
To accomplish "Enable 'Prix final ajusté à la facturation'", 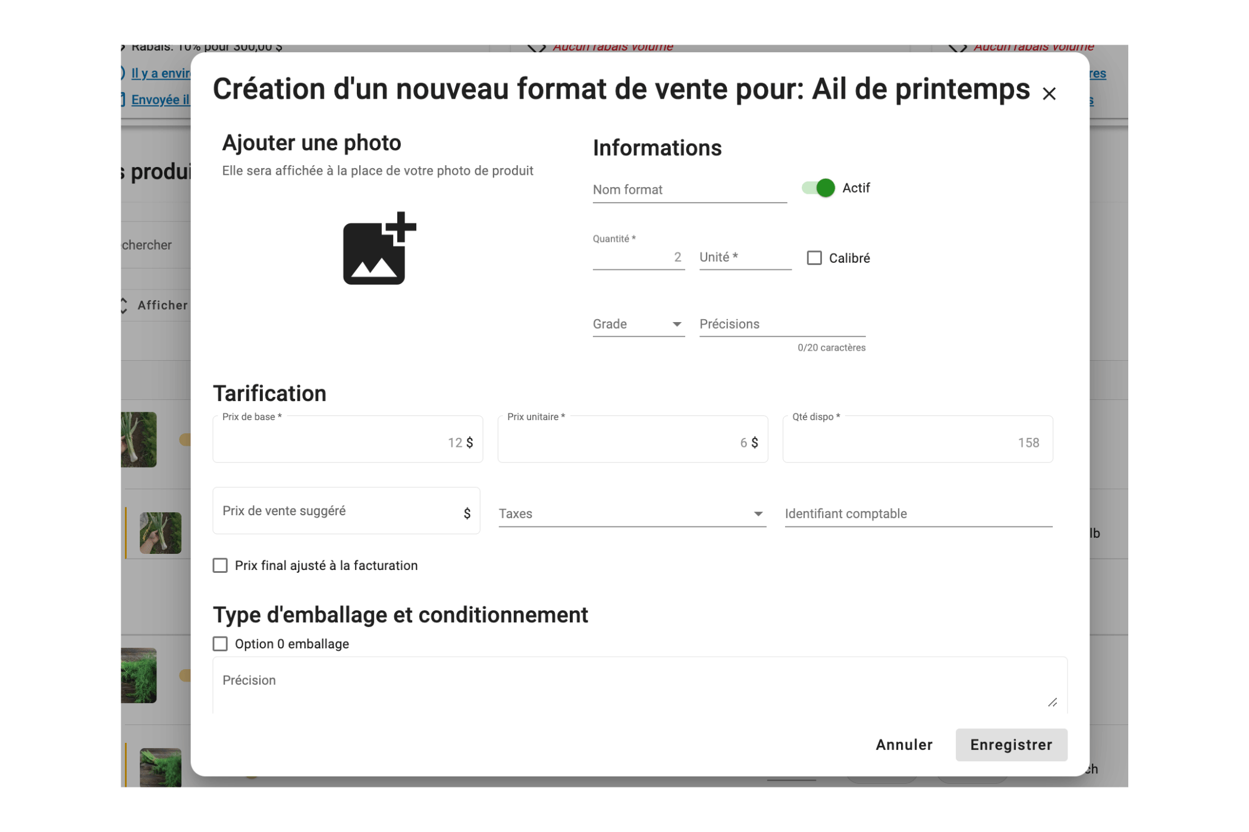I will click(x=221, y=565).
